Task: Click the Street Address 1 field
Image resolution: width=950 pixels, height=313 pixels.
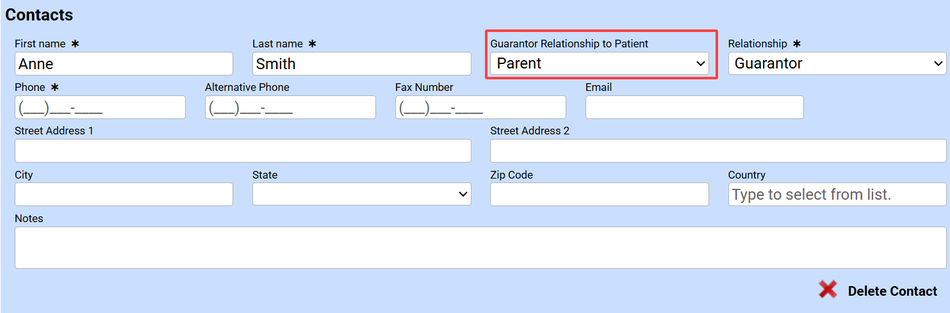Action: click(x=243, y=150)
